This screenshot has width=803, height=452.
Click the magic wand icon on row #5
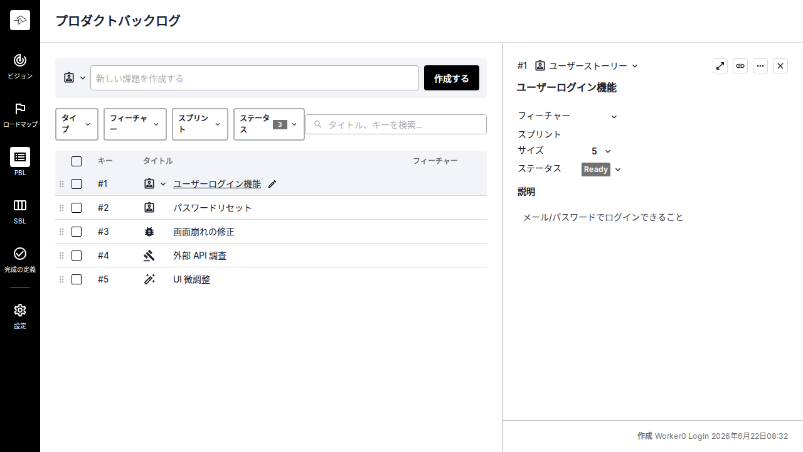[x=149, y=279]
